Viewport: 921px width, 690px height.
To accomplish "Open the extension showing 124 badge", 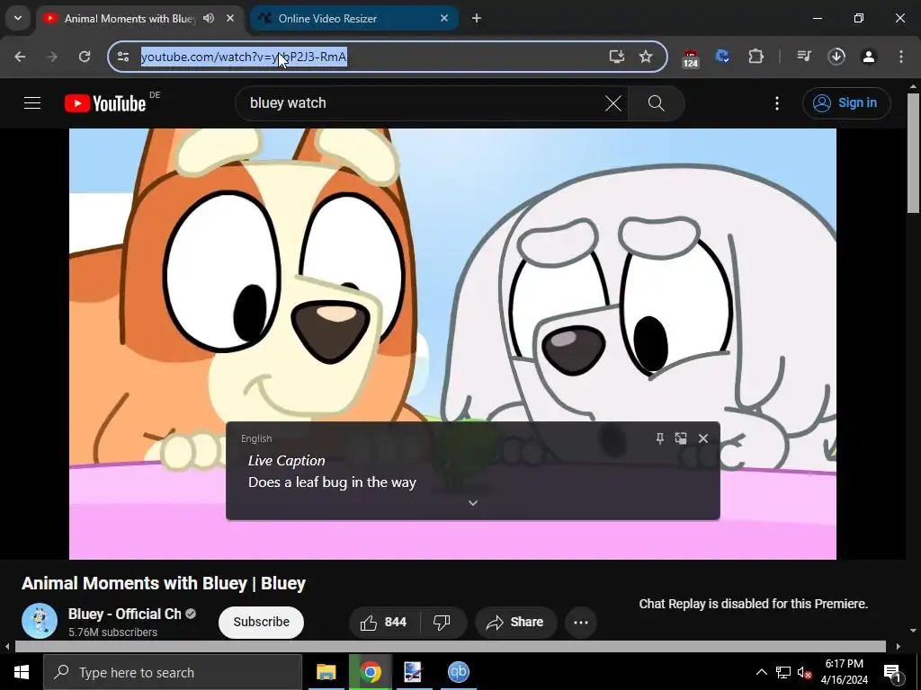I will [691, 57].
